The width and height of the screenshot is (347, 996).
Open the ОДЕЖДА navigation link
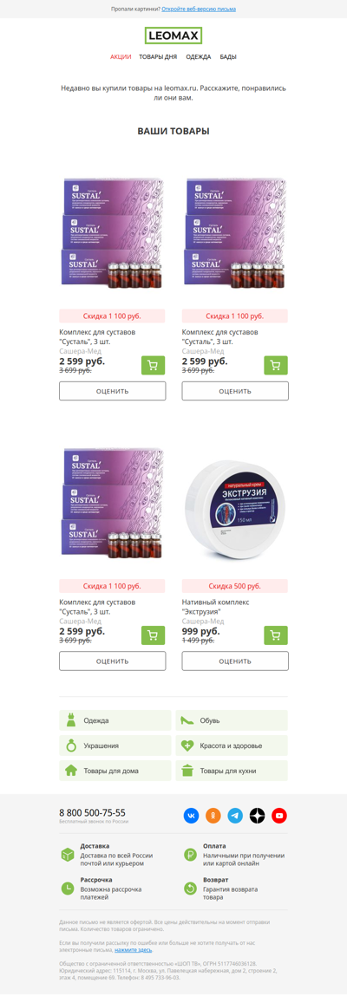pyautogui.click(x=199, y=57)
